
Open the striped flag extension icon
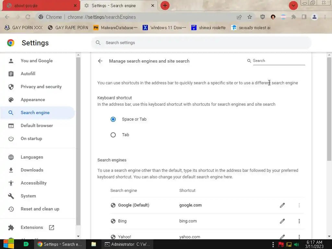283,17
